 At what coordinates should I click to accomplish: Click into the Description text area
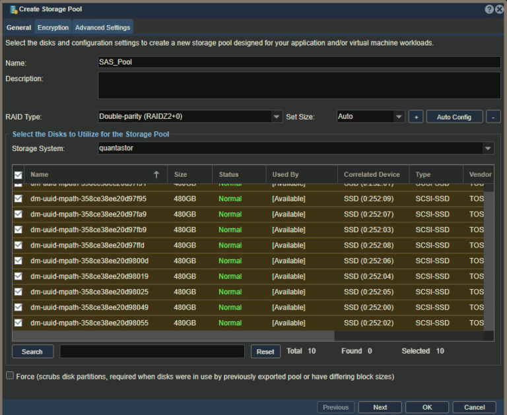tap(299, 85)
